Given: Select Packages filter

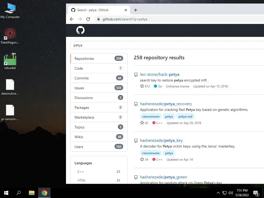Looking at the screenshot, I should pos(99,107).
